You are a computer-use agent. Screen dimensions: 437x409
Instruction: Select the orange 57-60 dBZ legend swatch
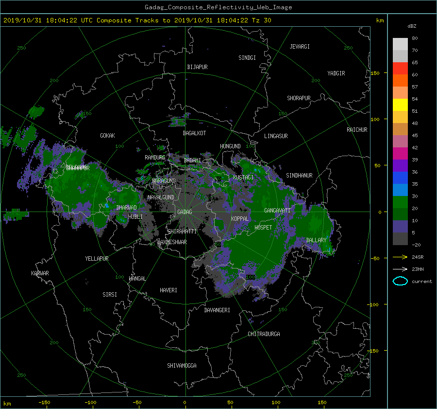400,81
